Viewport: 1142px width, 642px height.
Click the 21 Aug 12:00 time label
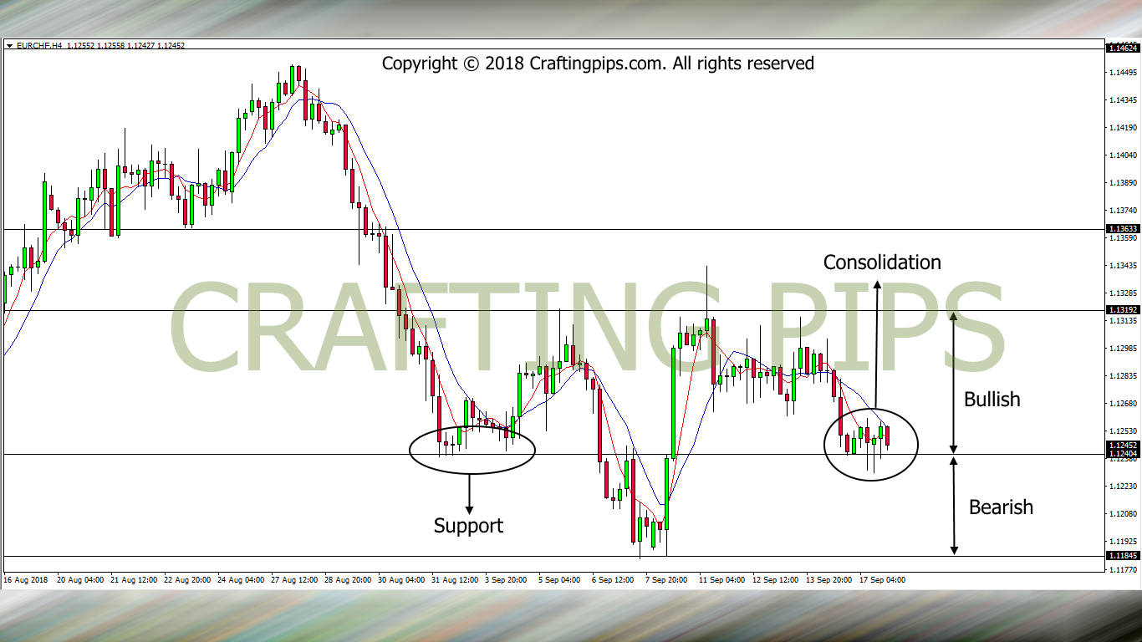click(x=133, y=579)
